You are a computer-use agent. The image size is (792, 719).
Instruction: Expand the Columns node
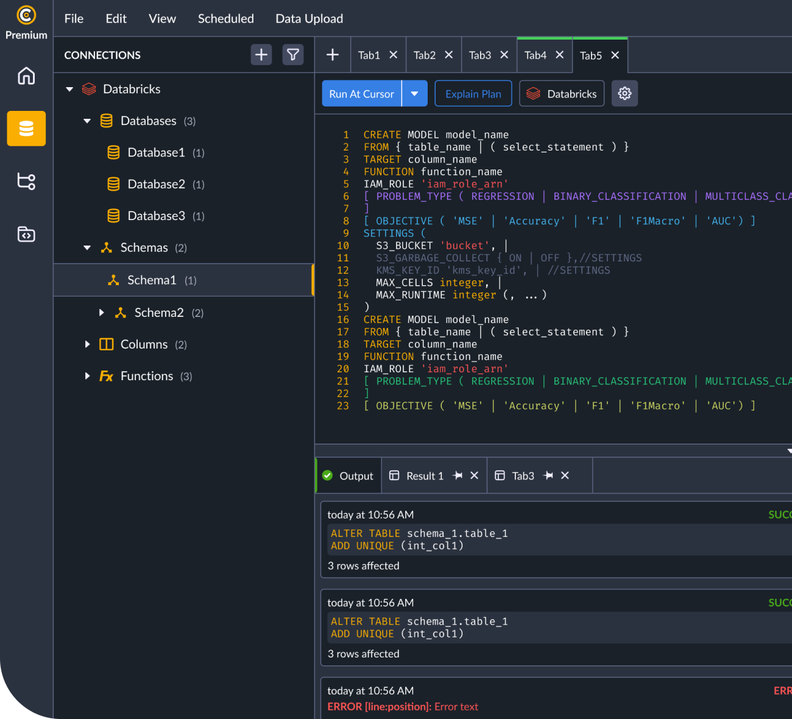click(x=87, y=344)
